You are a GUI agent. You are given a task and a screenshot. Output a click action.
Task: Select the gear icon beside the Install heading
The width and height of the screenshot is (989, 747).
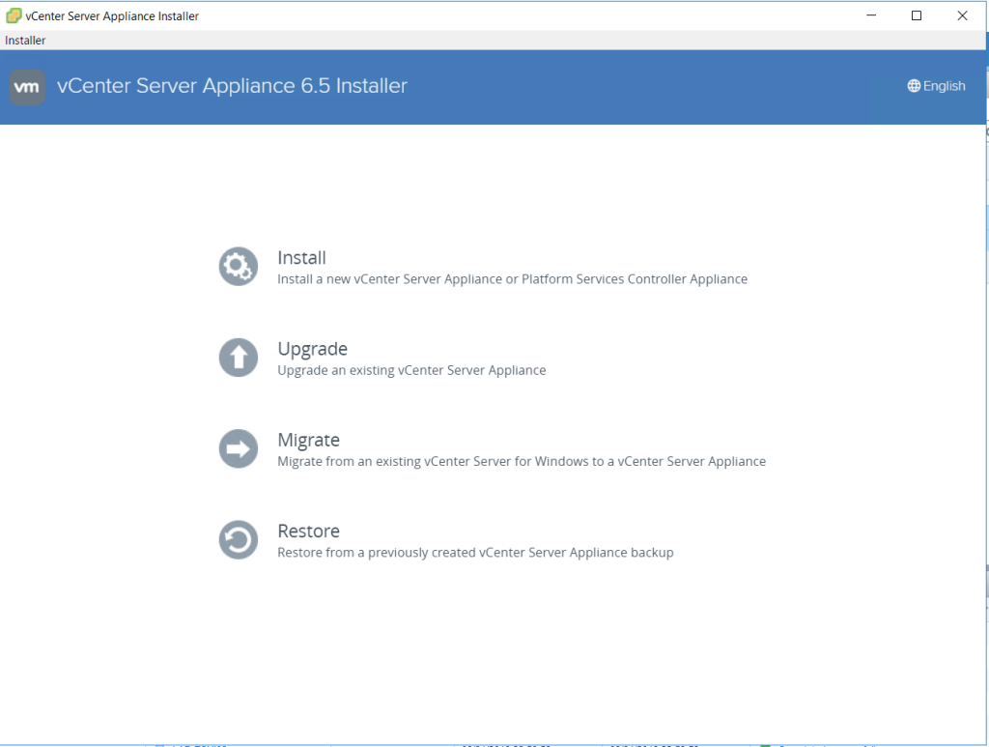tap(238, 266)
